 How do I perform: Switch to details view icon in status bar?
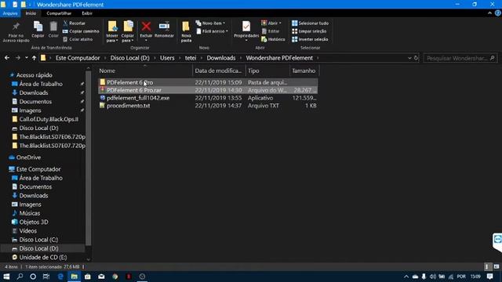coord(487,266)
